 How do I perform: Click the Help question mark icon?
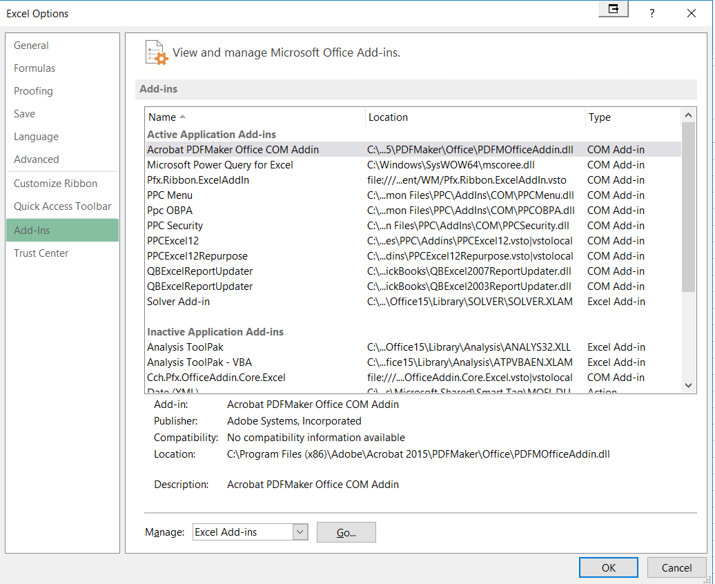(652, 13)
